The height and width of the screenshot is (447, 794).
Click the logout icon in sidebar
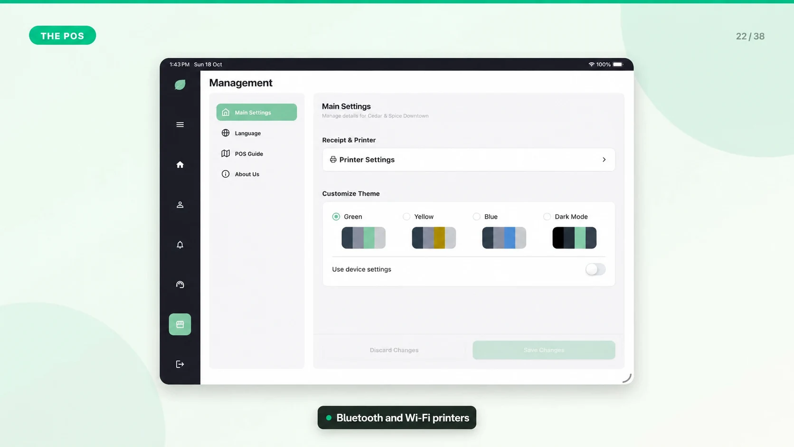pos(180,364)
